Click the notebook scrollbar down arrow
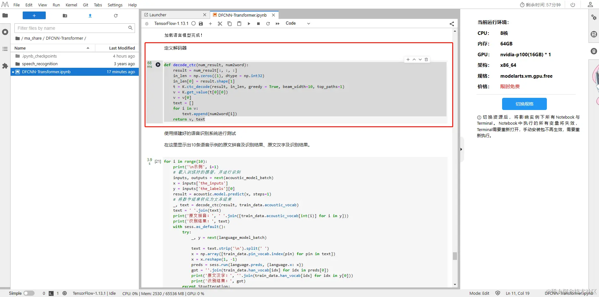 [x=455, y=285]
